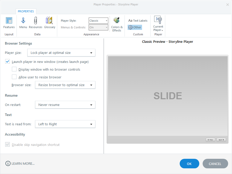Select Text Labels in Custom group
This screenshot has width=232, height=174.
(138, 21)
